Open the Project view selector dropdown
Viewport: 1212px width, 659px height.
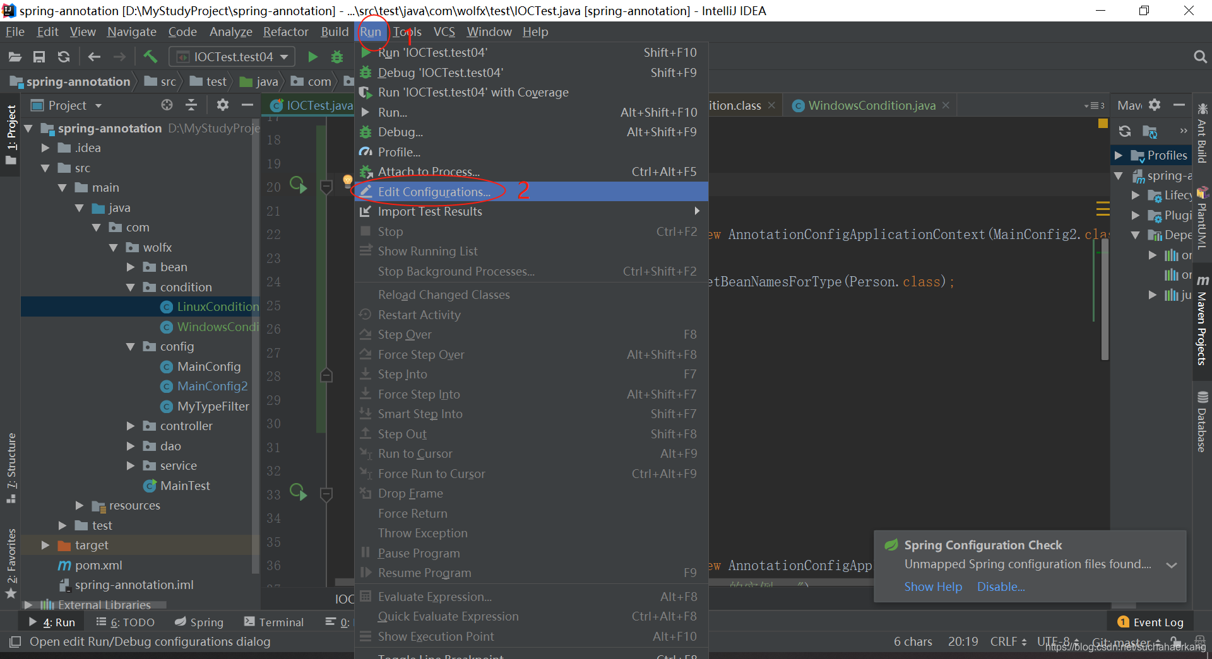click(67, 105)
